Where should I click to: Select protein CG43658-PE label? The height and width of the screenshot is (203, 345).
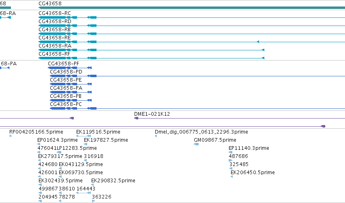point(66,80)
